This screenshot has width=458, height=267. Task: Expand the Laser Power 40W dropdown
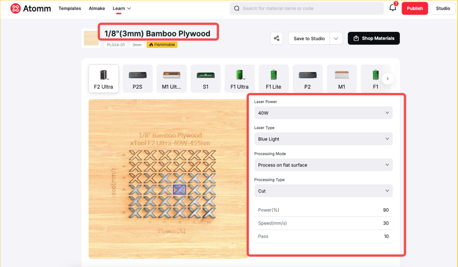point(323,113)
